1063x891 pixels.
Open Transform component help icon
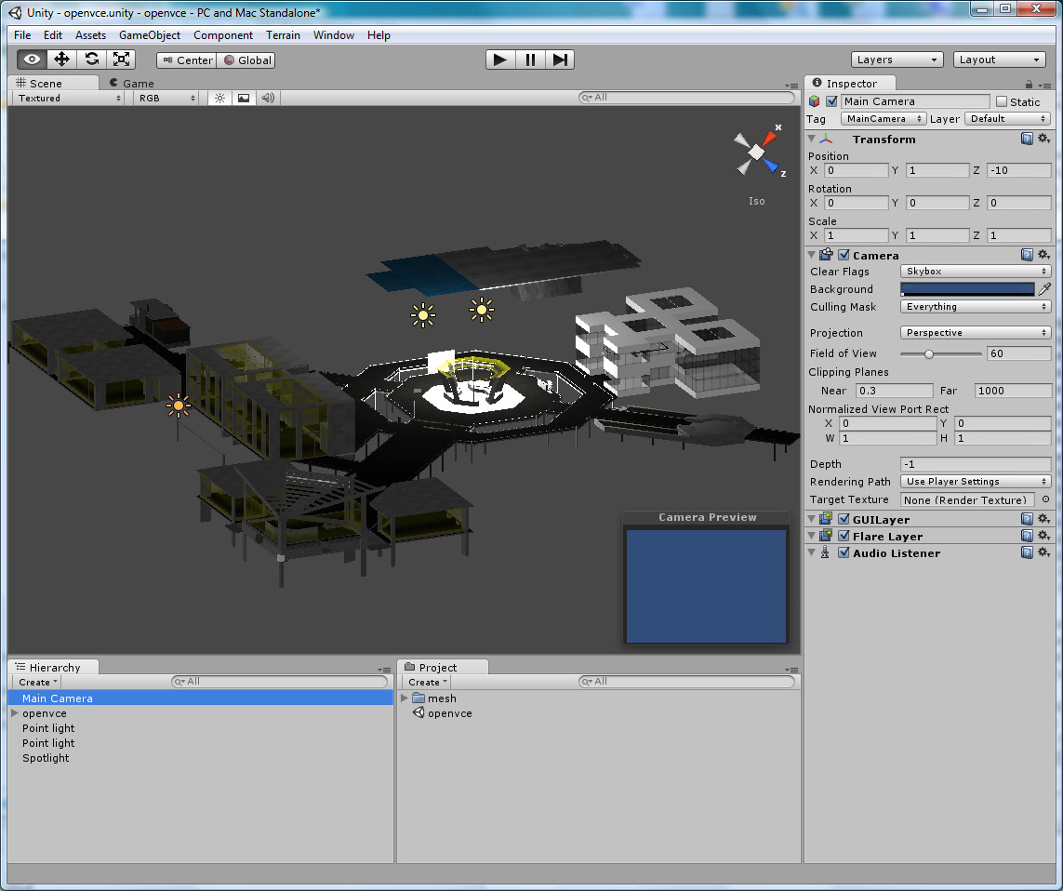1027,139
